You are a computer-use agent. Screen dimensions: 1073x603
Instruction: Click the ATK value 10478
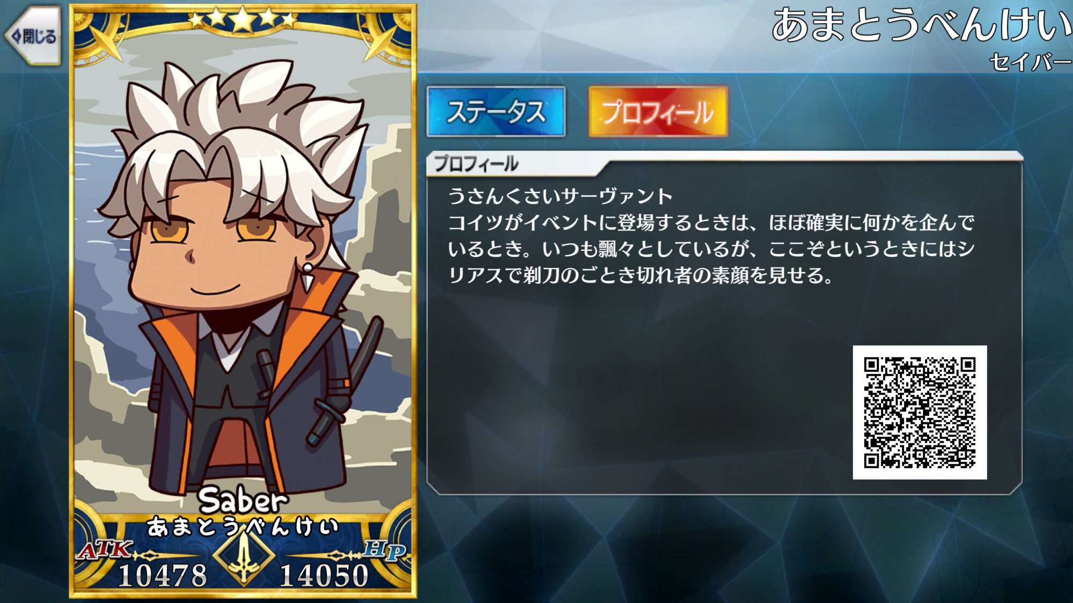pos(163,576)
